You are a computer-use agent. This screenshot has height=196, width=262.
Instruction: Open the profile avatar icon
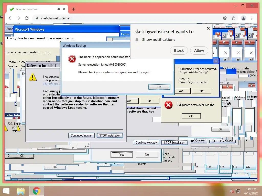244,18
